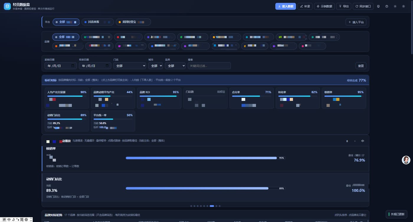
Task: Select the 抖音来客 platform chip
Action: point(98,22)
